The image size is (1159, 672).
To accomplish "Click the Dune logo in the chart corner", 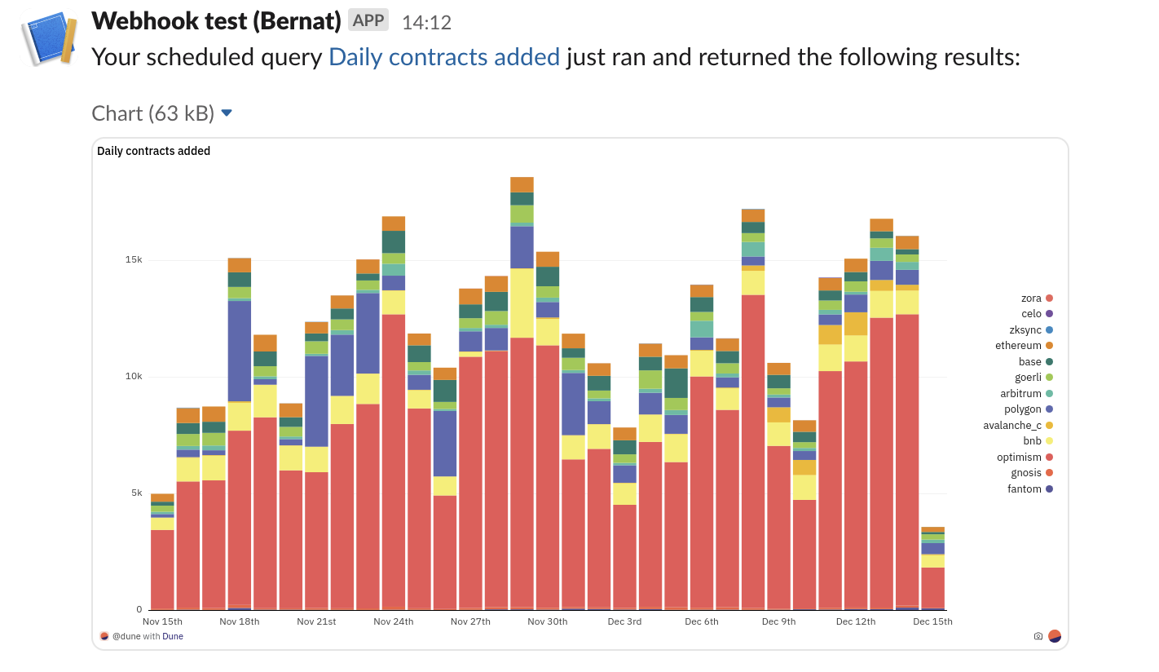I will pos(1055,635).
